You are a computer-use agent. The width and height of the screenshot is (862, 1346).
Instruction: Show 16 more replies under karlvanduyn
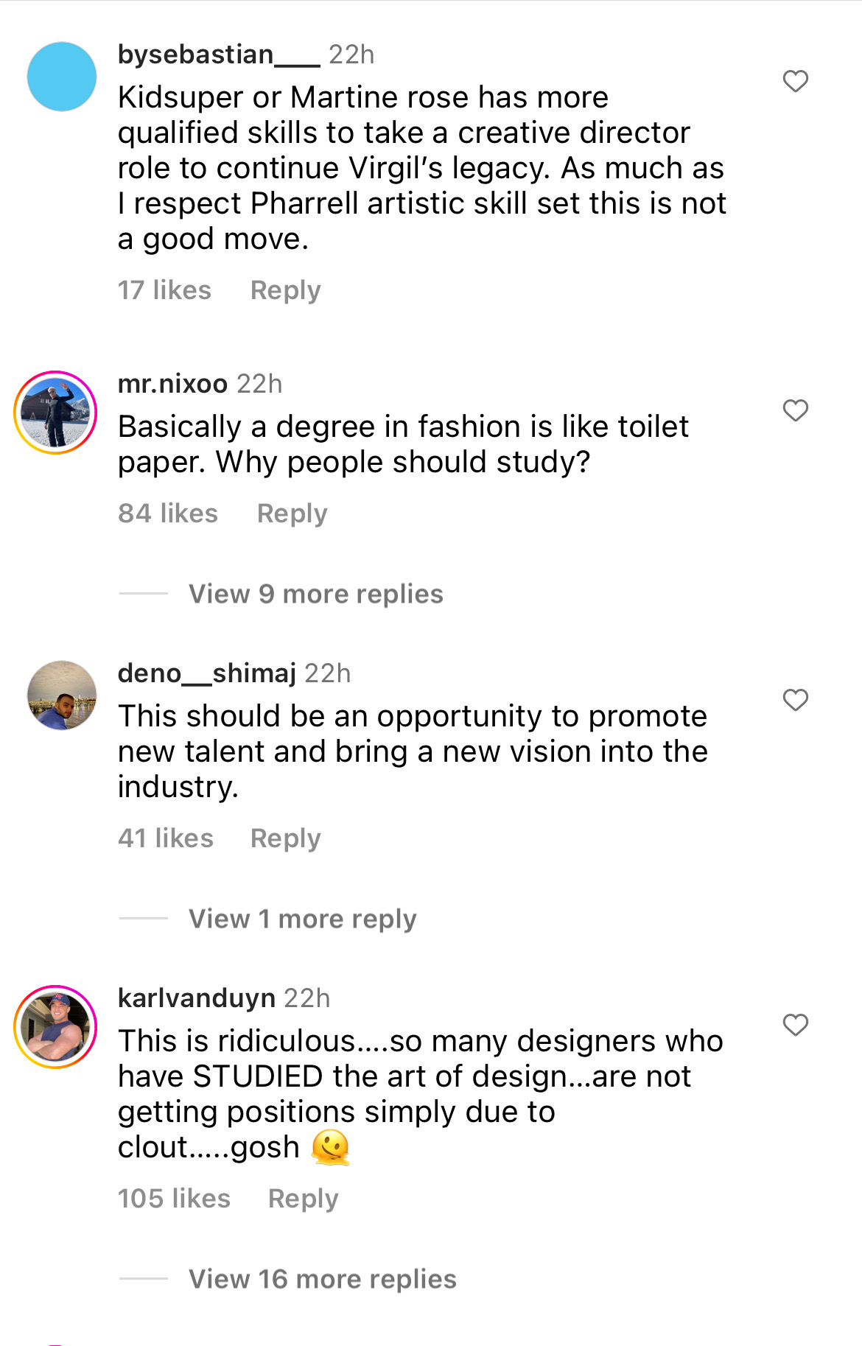click(322, 1279)
